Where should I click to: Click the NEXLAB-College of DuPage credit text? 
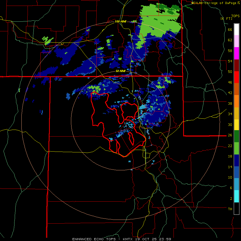pos(215,3)
